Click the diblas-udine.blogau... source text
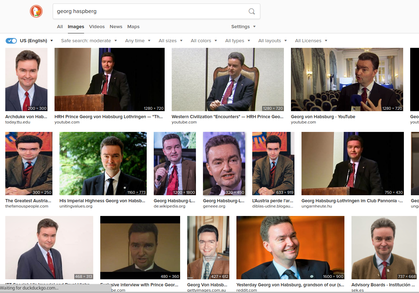 pyautogui.click(x=273, y=206)
